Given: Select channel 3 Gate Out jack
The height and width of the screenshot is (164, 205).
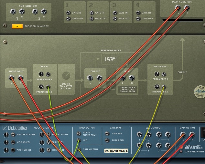Looking at the screenshot, I should click(x=115, y=18).
